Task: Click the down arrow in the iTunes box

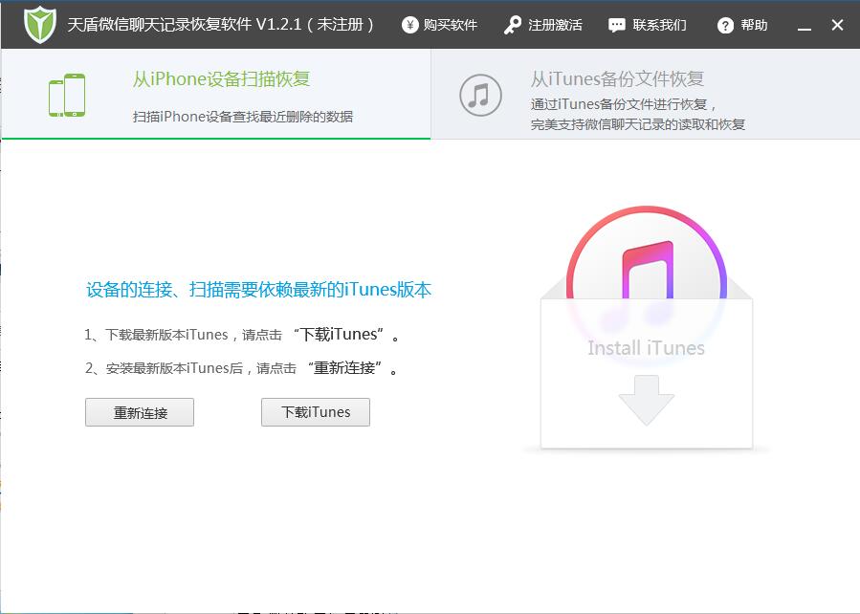Action: tap(646, 400)
